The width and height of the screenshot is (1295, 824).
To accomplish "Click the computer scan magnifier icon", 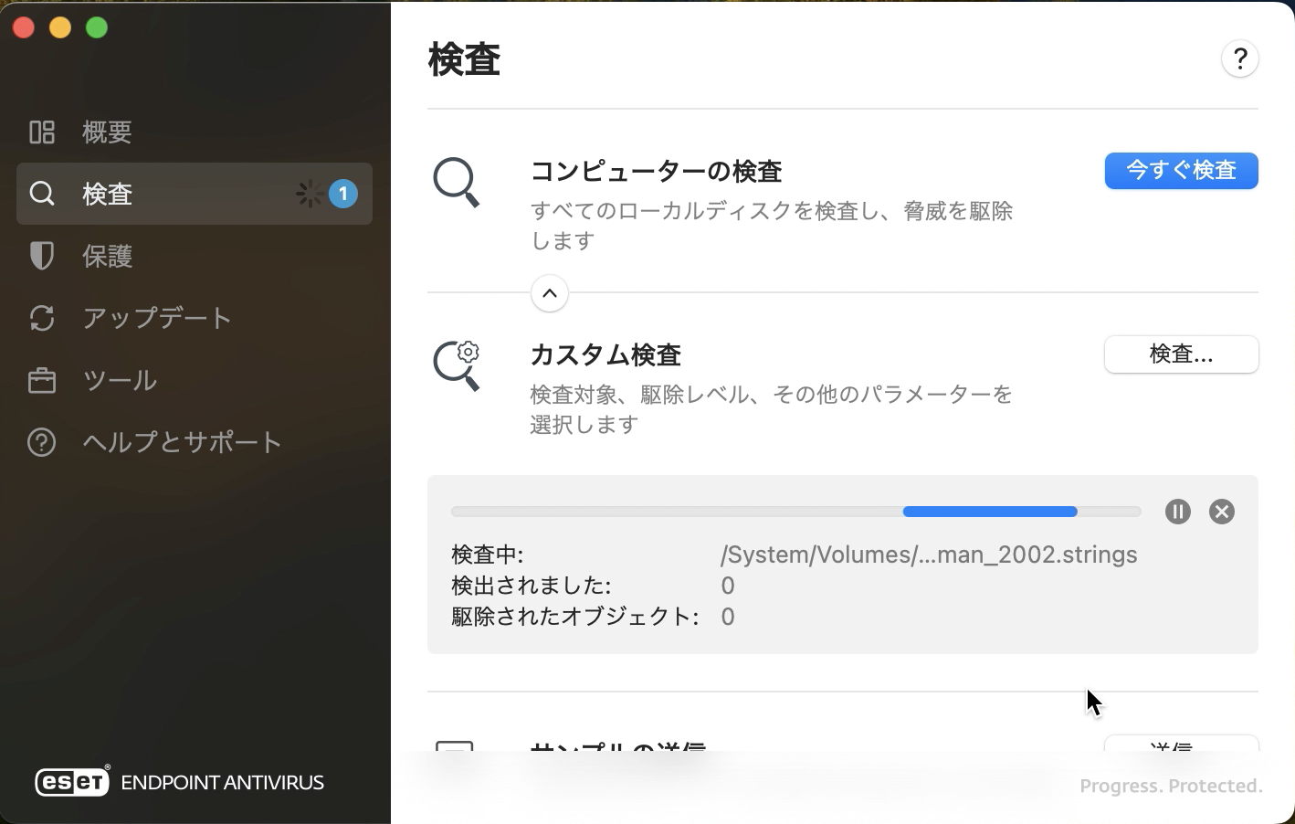I will 456,183.
